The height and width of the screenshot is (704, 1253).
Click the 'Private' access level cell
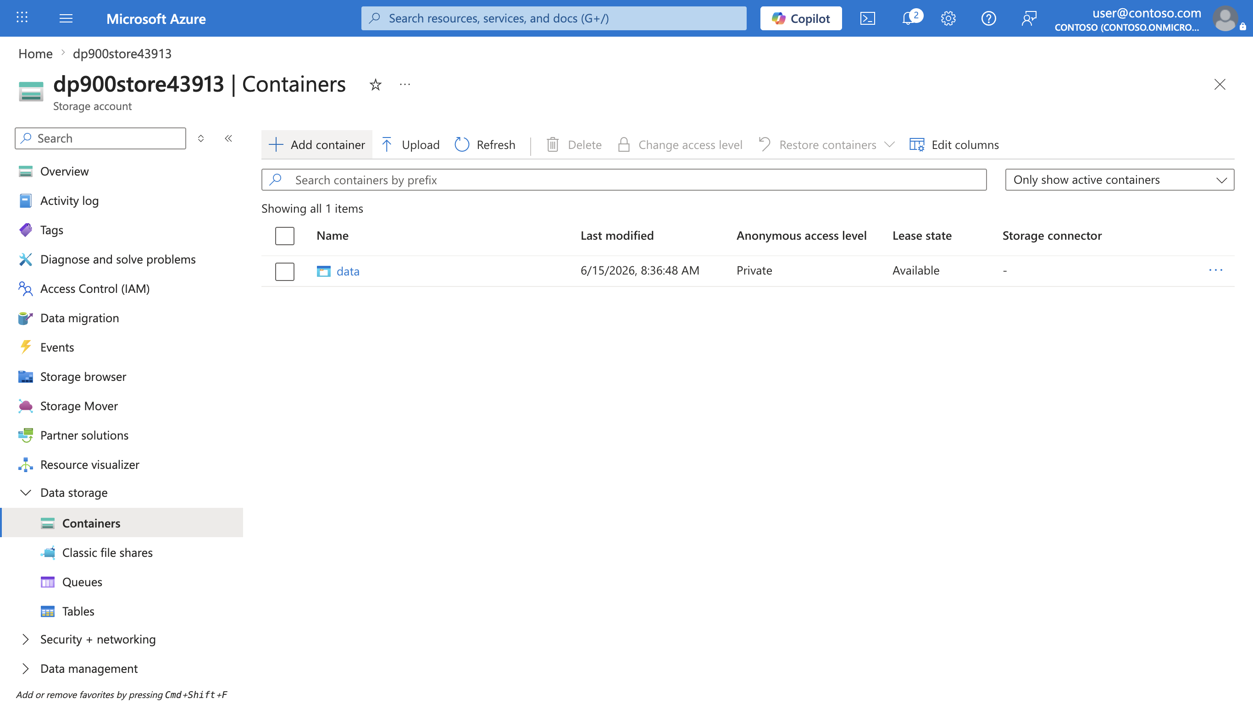pos(754,270)
